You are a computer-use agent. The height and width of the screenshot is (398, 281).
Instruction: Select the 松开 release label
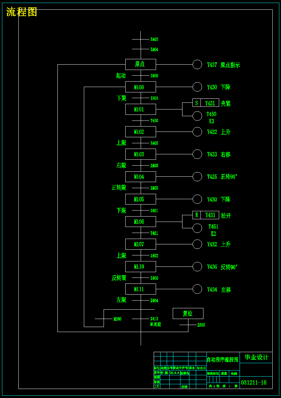tap(226, 216)
